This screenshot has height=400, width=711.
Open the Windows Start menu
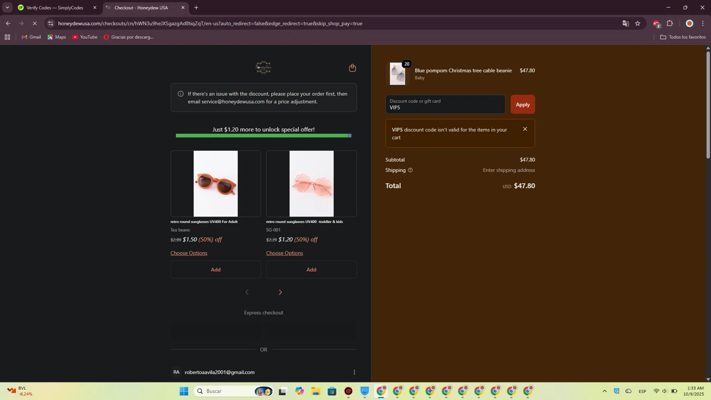coord(184,391)
